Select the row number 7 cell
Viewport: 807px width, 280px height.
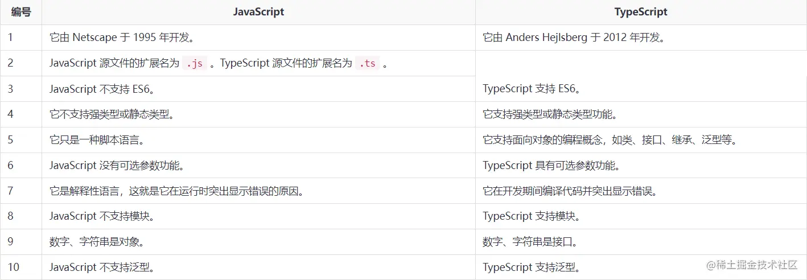[21, 191]
